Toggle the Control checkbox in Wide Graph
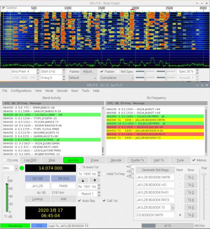The width and height of the screenshot is (210, 229). click(x=3, y=8)
